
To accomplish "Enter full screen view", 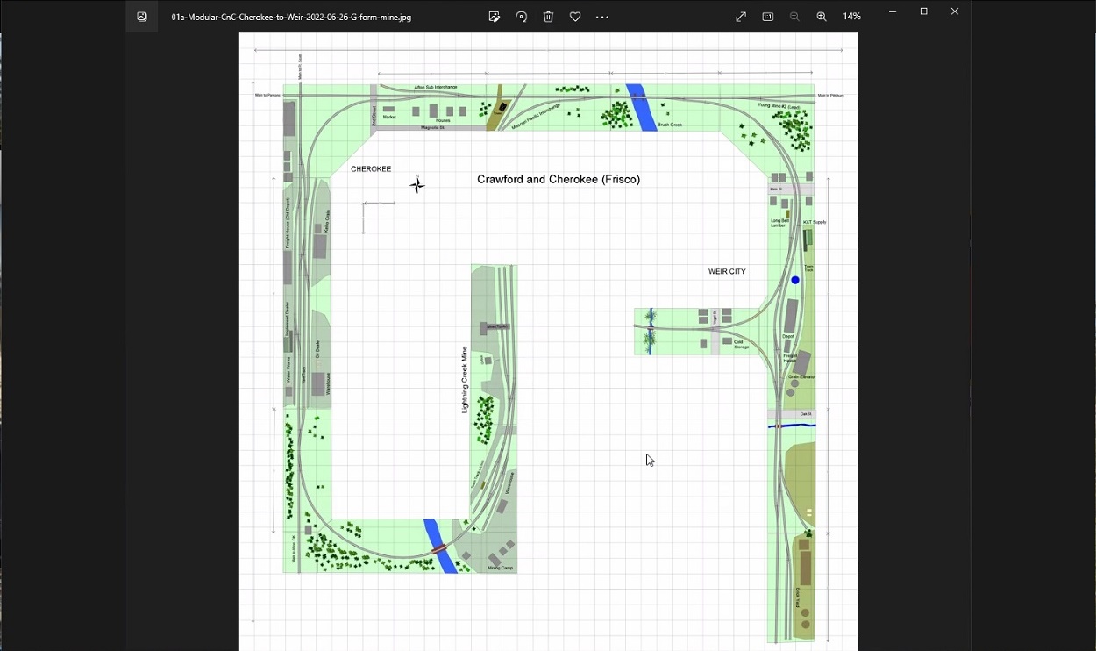I will coord(741,17).
